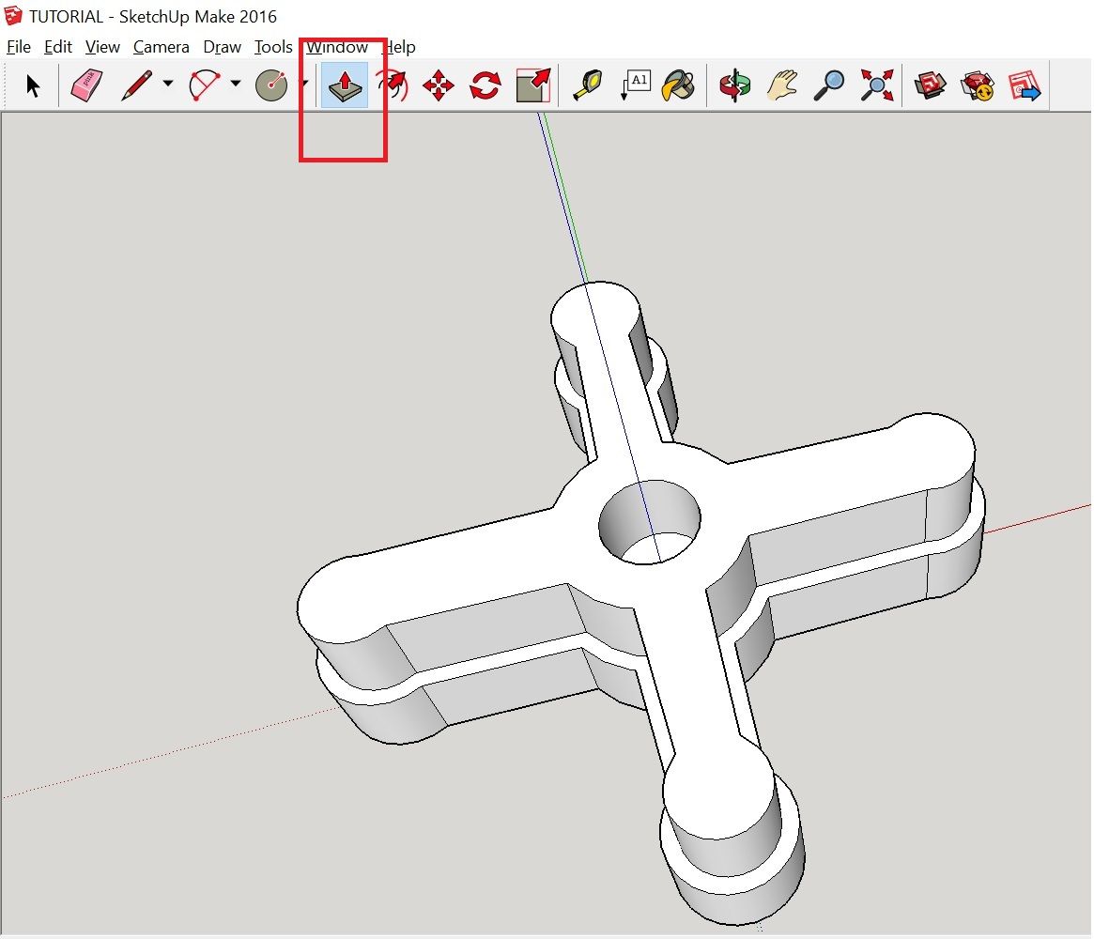Activate the Push/Pull tool
Viewport: 1094px width, 939px height.
344,85
